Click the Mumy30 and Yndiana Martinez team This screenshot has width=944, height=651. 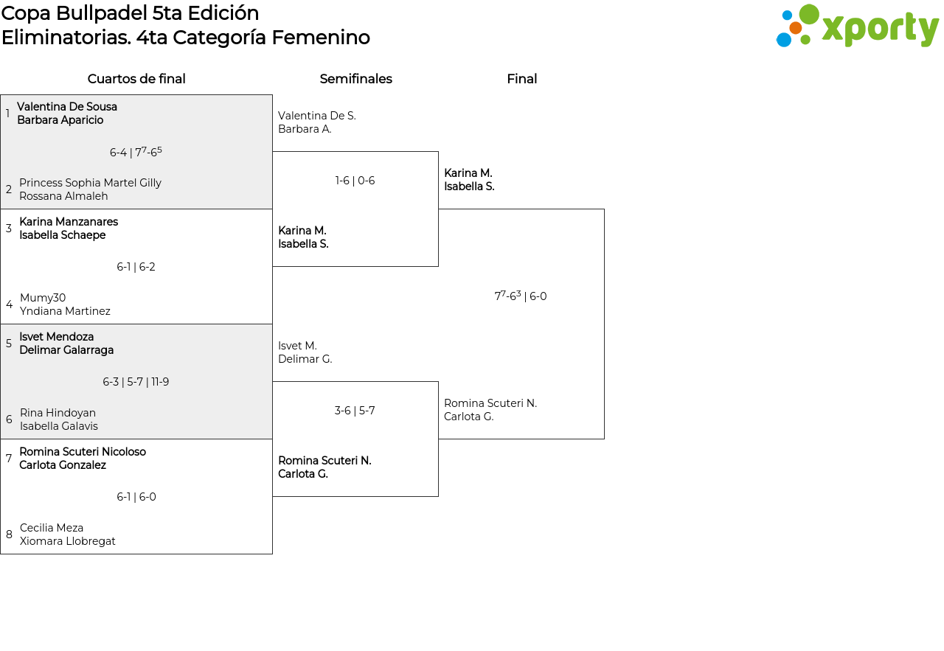[65, 304]
